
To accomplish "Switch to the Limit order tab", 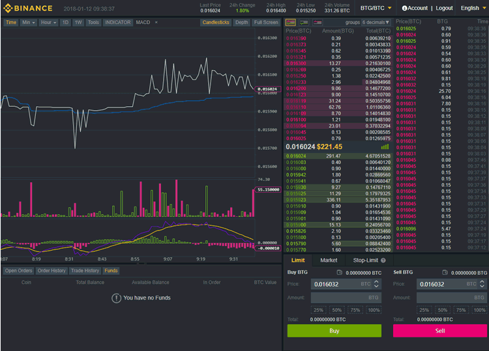I will [x=298, y=260].
